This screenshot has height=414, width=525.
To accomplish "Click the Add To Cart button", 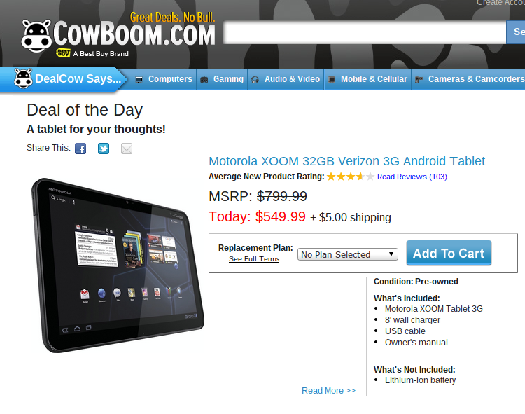I will (449, 253).
